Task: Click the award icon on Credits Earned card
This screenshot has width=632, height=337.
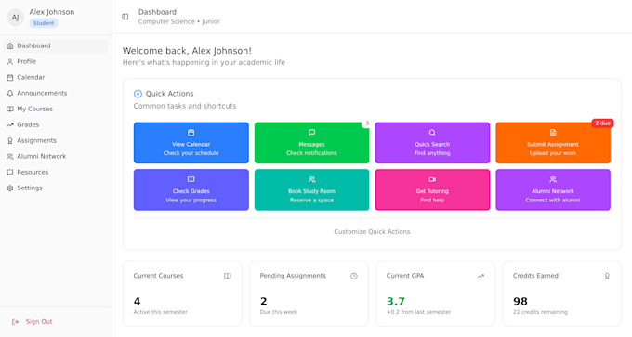Action: tap(607, 276)
